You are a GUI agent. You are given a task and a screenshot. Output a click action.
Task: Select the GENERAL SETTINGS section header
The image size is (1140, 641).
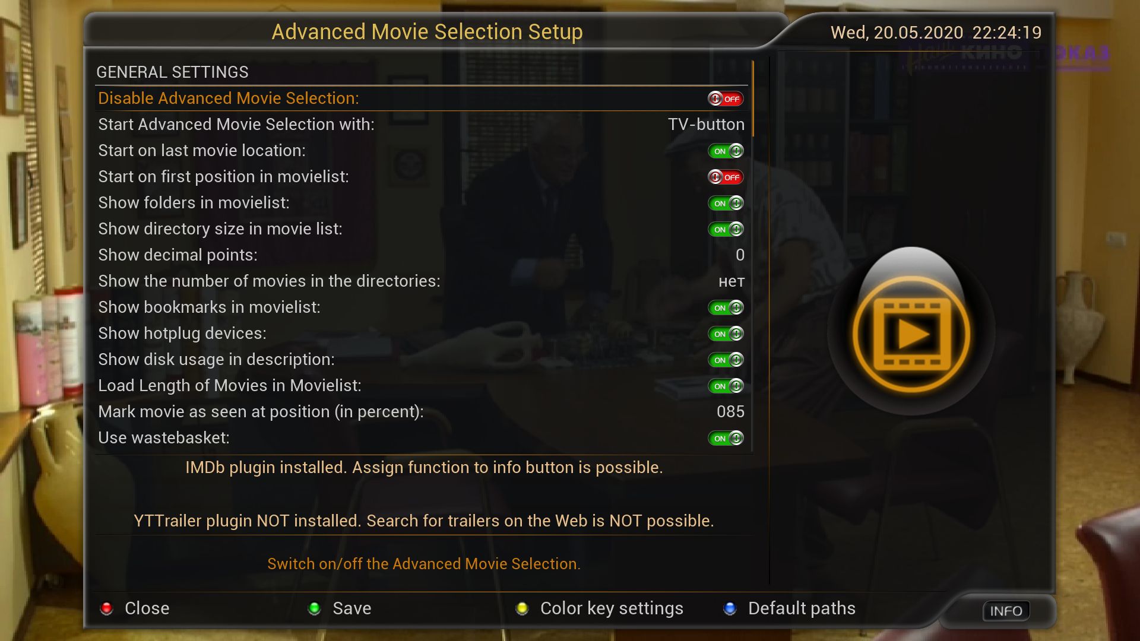172,72
